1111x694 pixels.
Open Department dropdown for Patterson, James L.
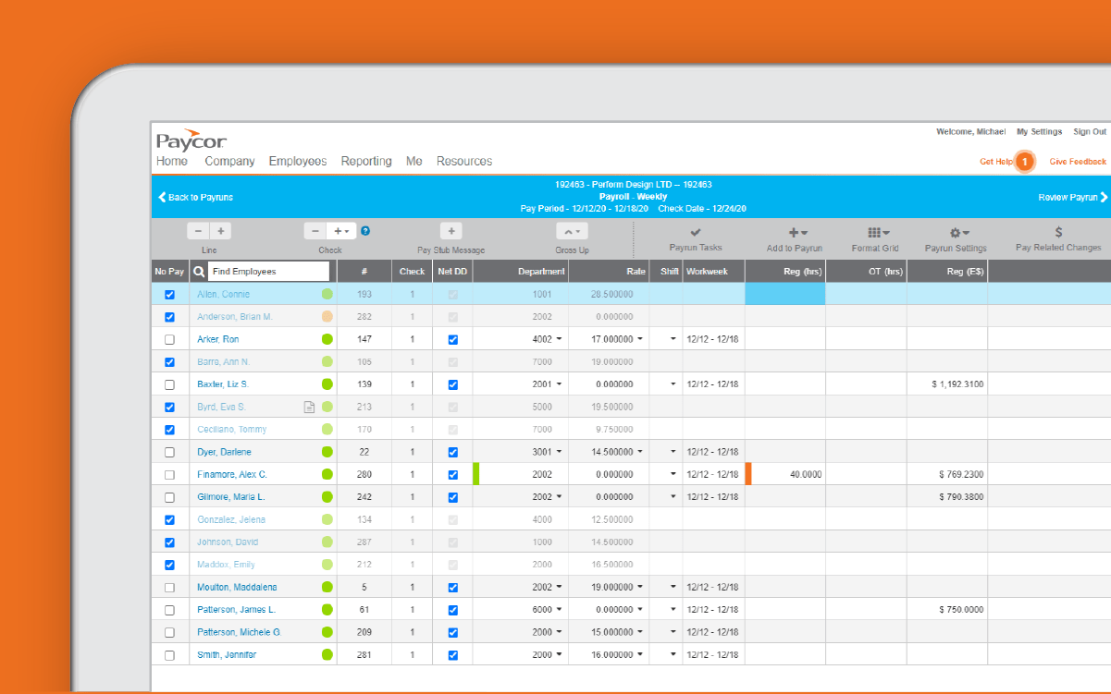click(559, 610)
